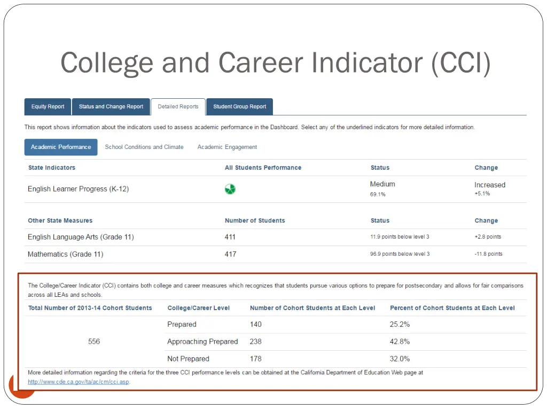
Task: Switch to Status and Change Report tab
Action: click(x=111, y=107)
